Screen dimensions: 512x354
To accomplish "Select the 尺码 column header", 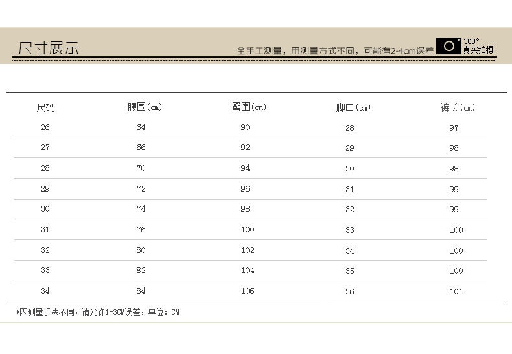I will [45, 107].
